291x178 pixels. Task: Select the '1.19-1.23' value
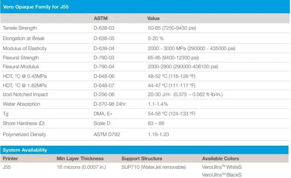158,135
